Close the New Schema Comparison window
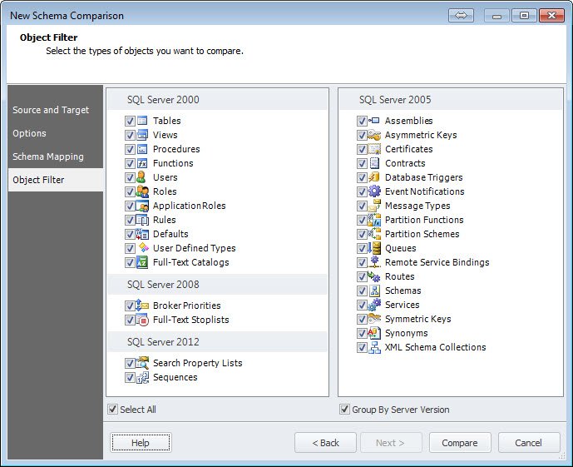Image resolution: width=573 pixels, height=467 pixels. 551,15
